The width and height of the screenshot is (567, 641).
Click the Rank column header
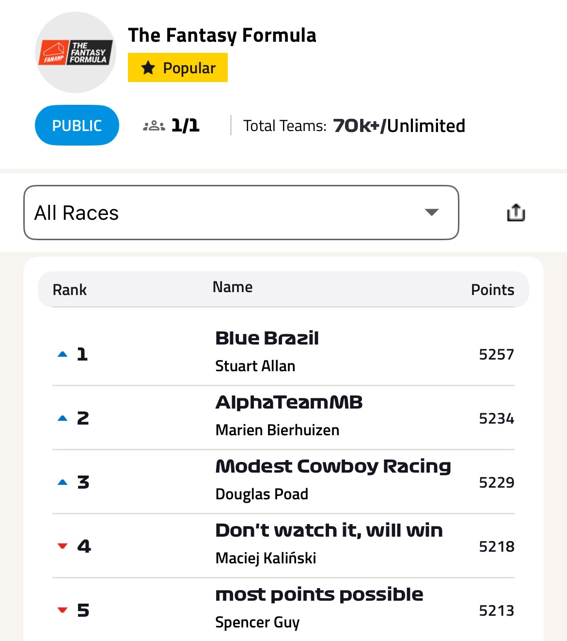[x=70, y=289]
